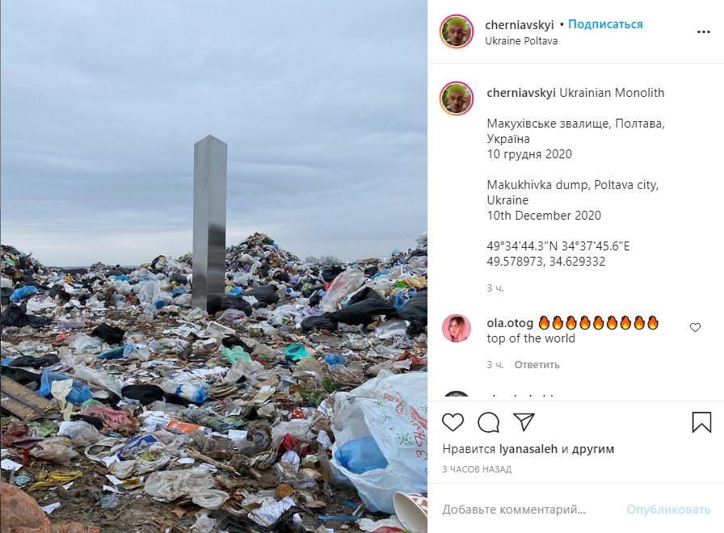
Task: Share the post with the paper plane icon
Action: click(x=524, y=422)
